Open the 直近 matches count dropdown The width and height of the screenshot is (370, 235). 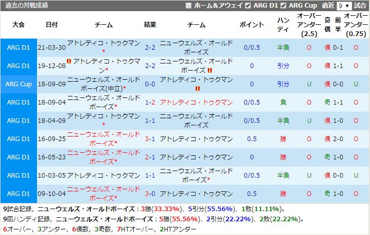344,6
